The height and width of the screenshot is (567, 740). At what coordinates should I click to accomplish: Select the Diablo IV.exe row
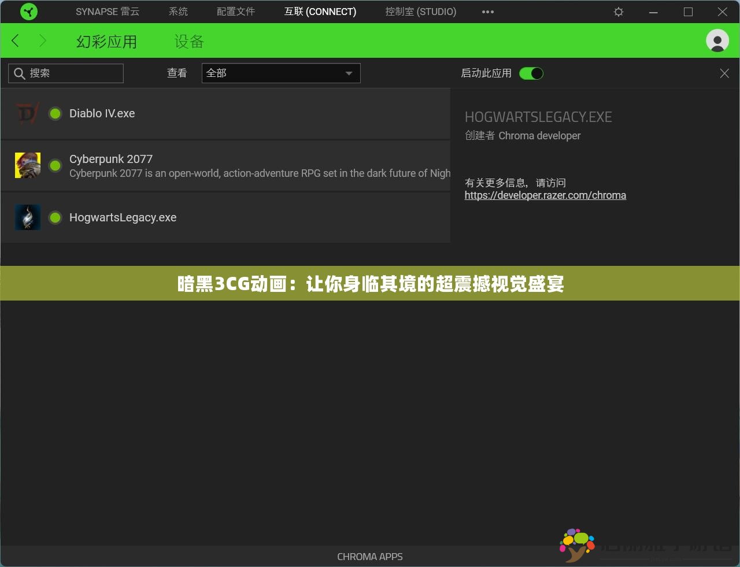(225, 113)
